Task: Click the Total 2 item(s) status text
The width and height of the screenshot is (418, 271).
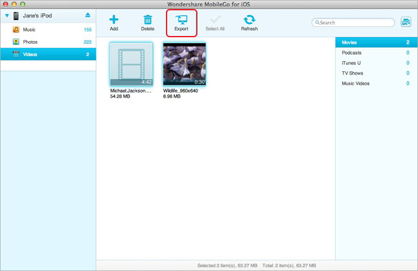Action: pos(289,265)
